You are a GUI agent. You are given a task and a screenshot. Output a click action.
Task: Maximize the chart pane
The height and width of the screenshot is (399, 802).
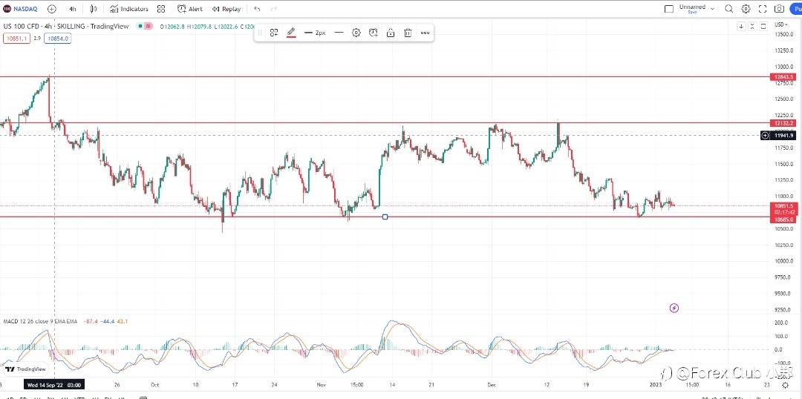pos(763,26)
